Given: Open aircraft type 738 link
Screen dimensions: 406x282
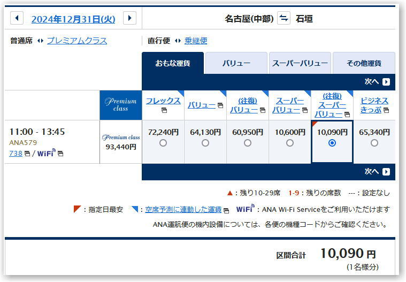Looking at the screenshot, I should 16,154.
